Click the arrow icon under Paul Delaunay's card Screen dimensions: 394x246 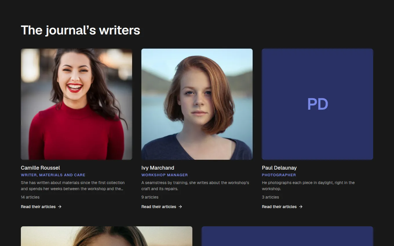301,207
